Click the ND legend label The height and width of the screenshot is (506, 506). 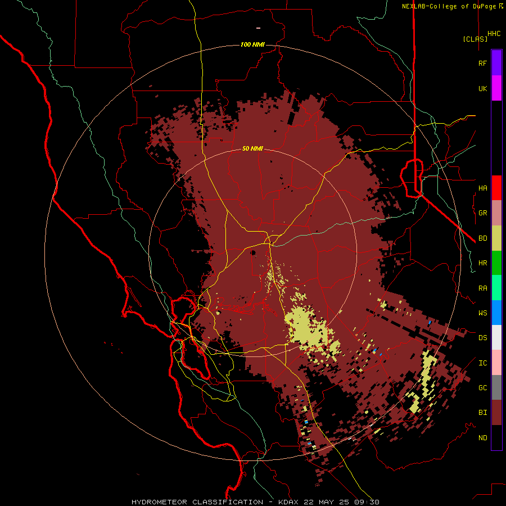tap(482, 438)
